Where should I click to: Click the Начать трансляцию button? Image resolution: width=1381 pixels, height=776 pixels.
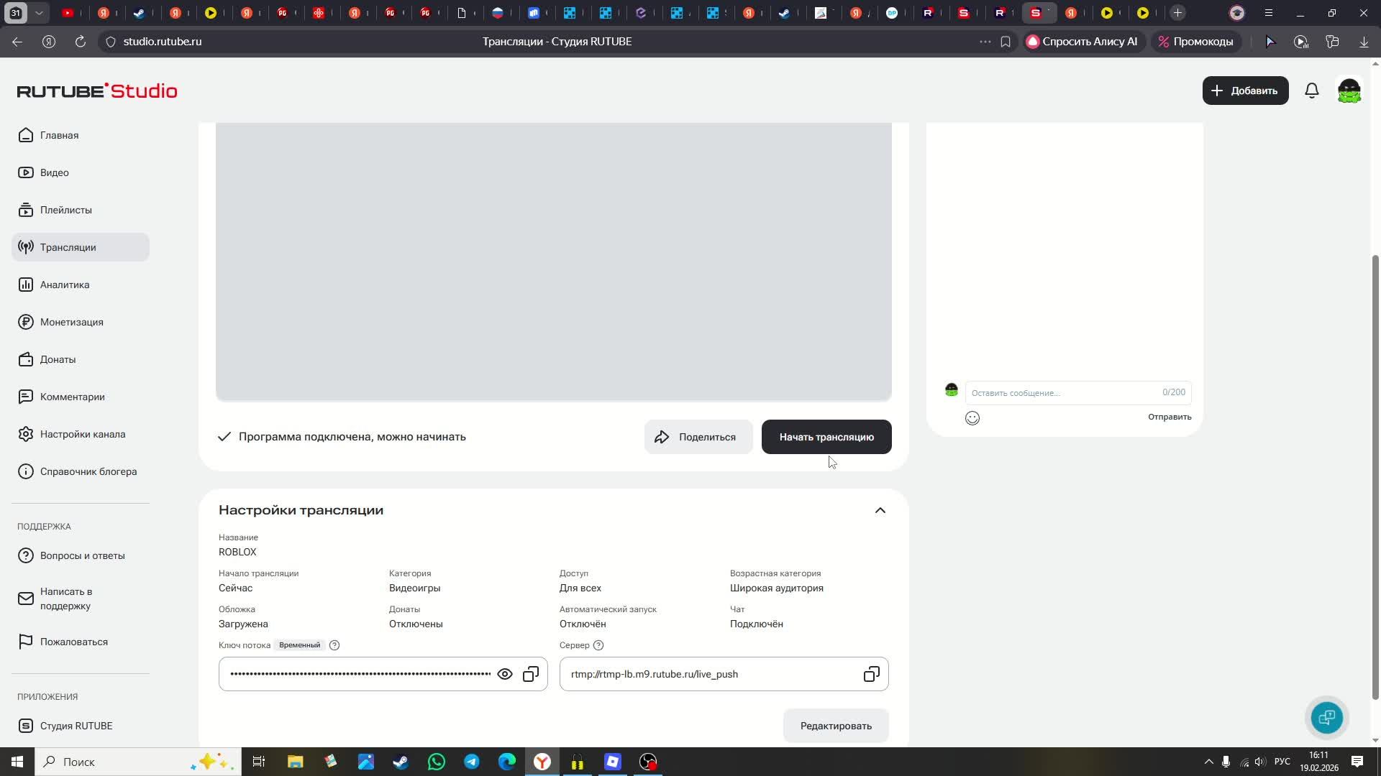pyautogui.click(x=826, y=436)
